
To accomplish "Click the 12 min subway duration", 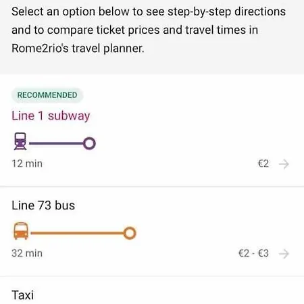I will click(27, 163).
